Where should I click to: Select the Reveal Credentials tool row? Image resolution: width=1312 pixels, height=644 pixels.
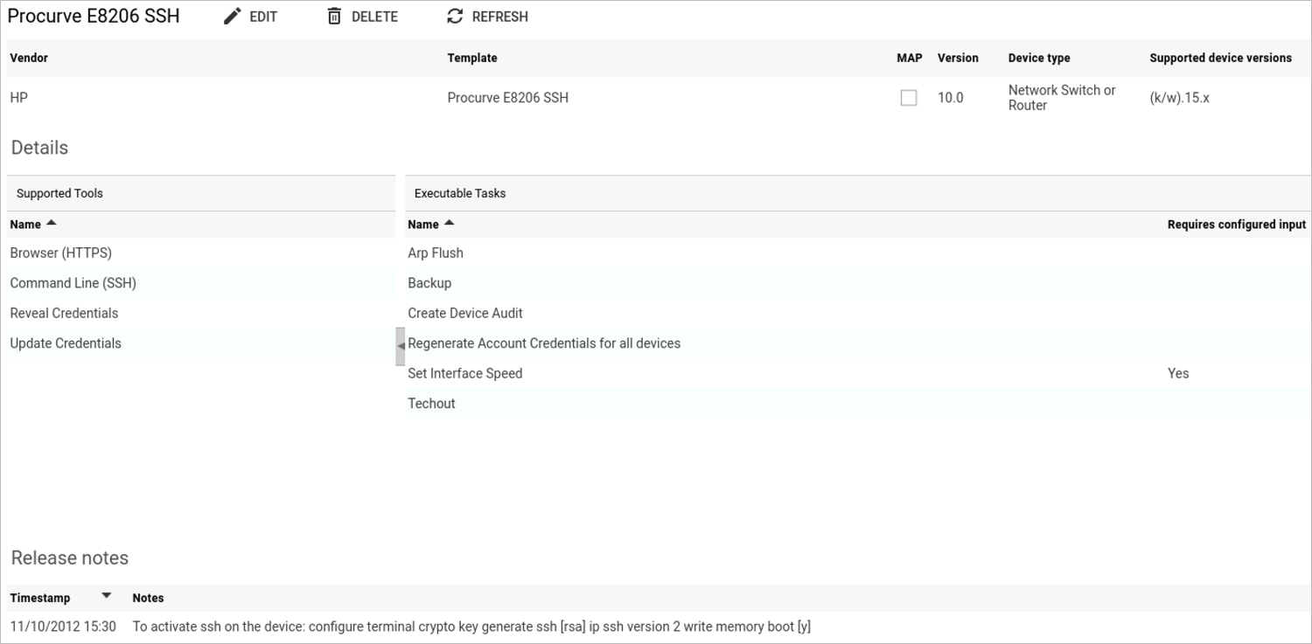click(x=201, y=313)
